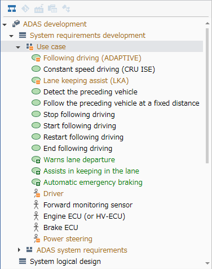The image size is (212, 269).
Task: Click the Engine ECU actor icon
Action: pos(36,216)
